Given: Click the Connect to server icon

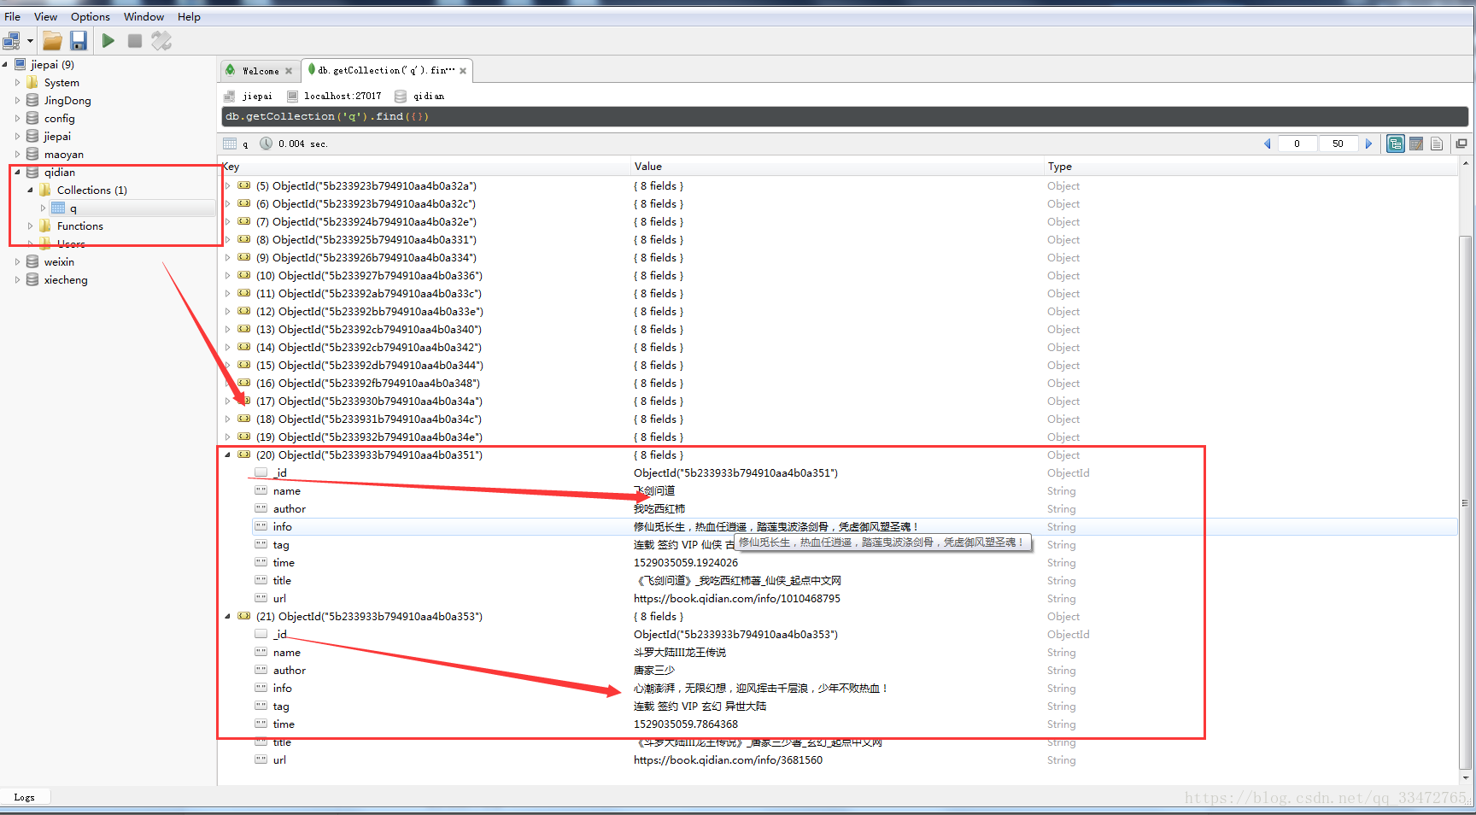Looking at the screenshot, I should point(11,40).
